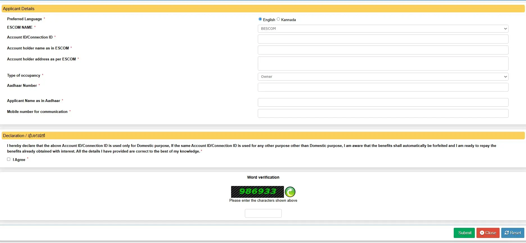Click the Account holder name field
Image resolution: width=526 pixels, height=243 pixels.
pos(383,50)
